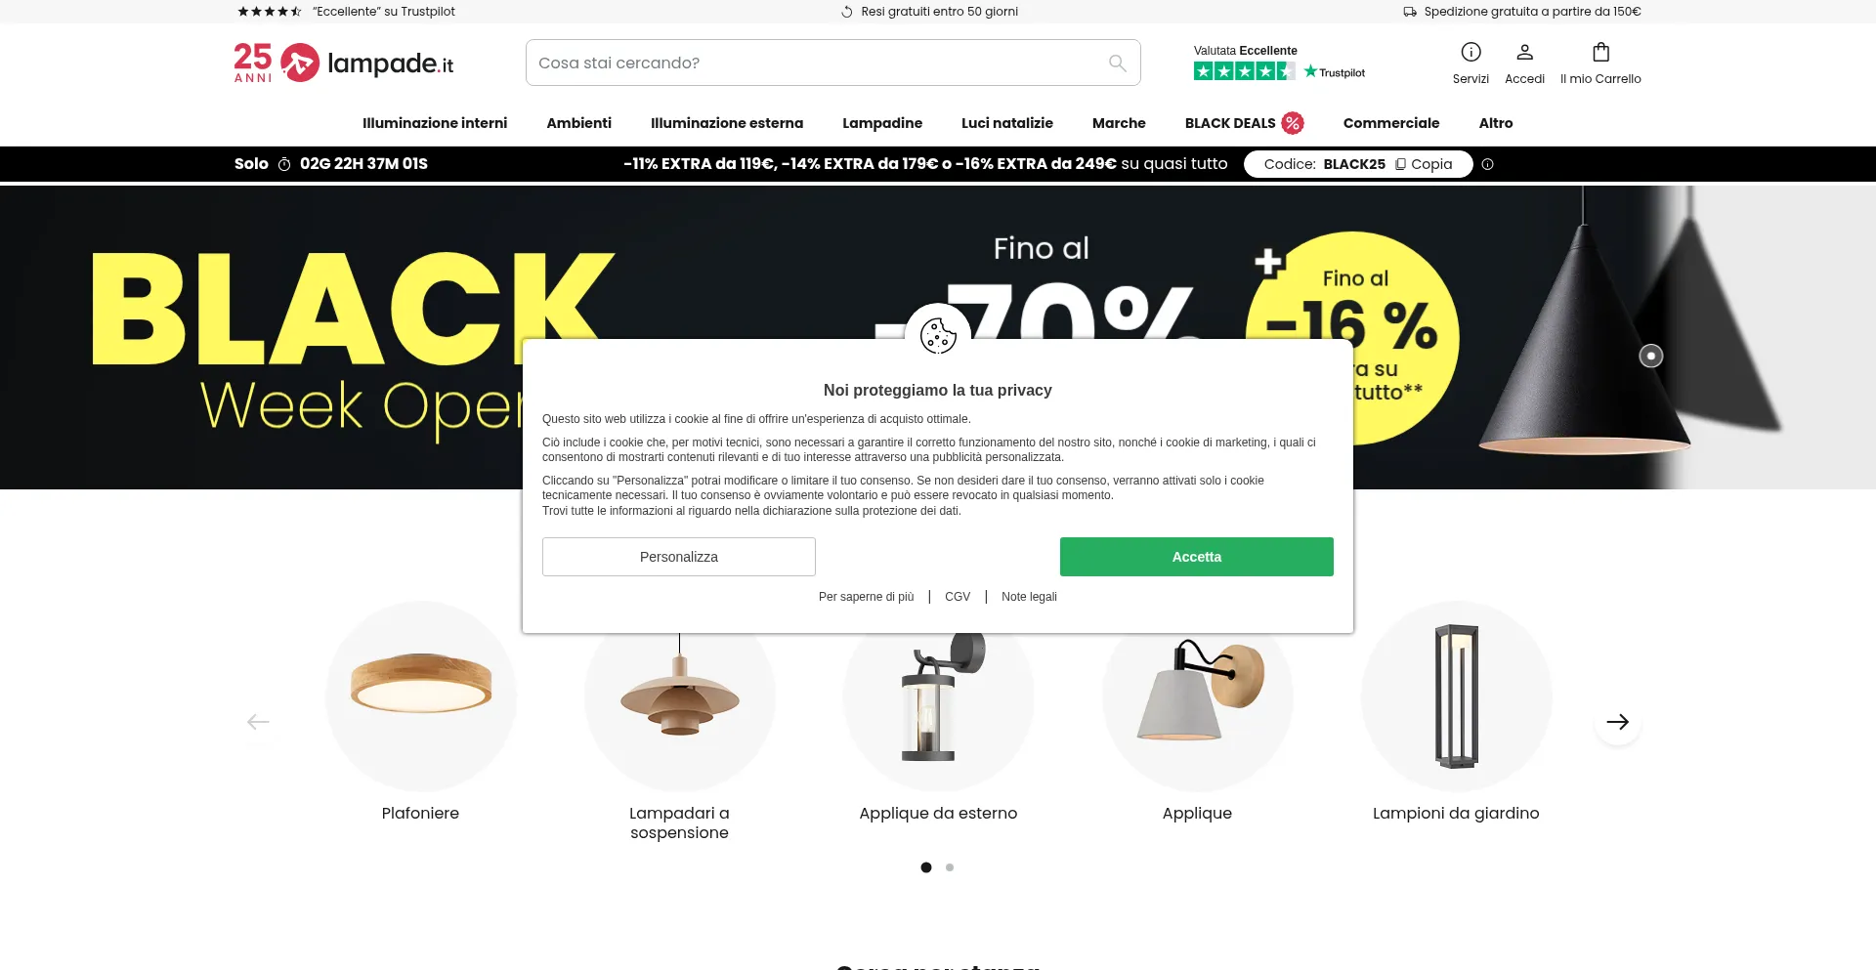This screenshot has height=970, width=1876.
Task: Click the Personalizza button
Action: tap(679, 557)
